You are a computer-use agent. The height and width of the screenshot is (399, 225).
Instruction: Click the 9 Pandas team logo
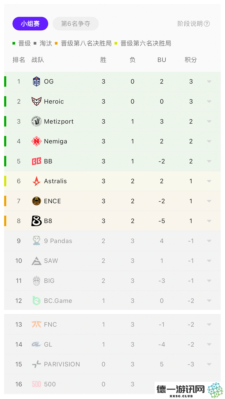(37, 241)
